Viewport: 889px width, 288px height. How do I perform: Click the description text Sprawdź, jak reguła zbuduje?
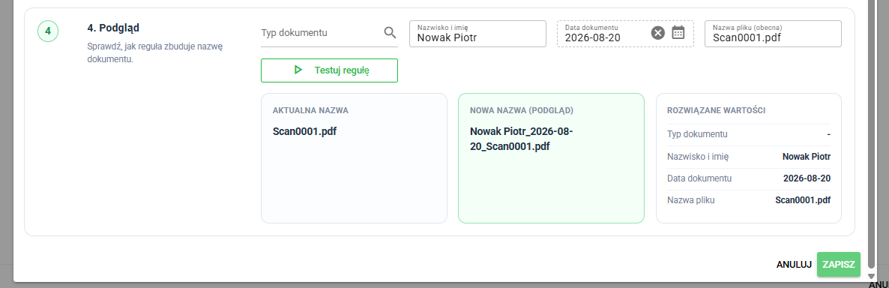click(x=155, y=52)
